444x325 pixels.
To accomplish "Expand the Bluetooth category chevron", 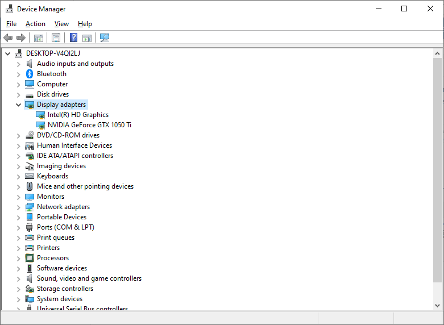I will (18, 74).
